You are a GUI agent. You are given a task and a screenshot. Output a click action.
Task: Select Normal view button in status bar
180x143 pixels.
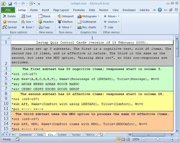click(118, 139)
